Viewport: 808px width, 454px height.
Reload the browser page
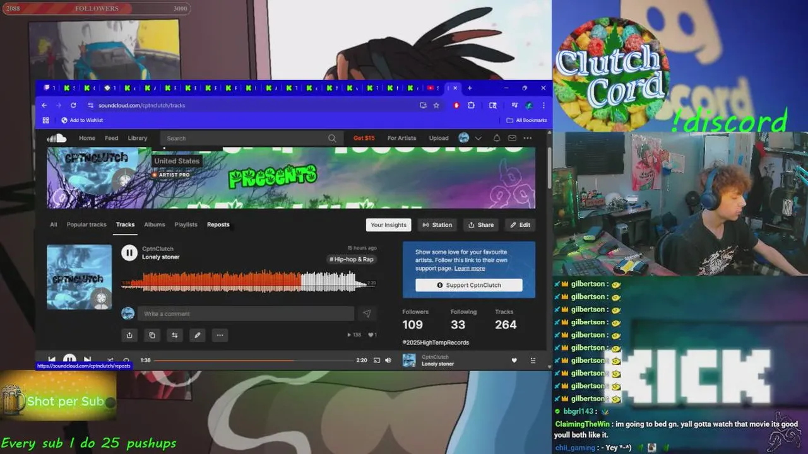(73, 105)
